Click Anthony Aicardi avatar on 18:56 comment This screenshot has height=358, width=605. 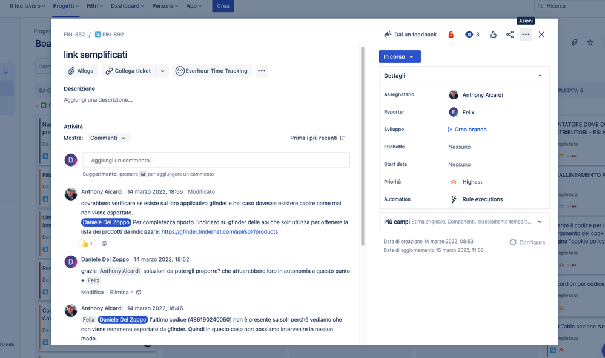point(71,194)
